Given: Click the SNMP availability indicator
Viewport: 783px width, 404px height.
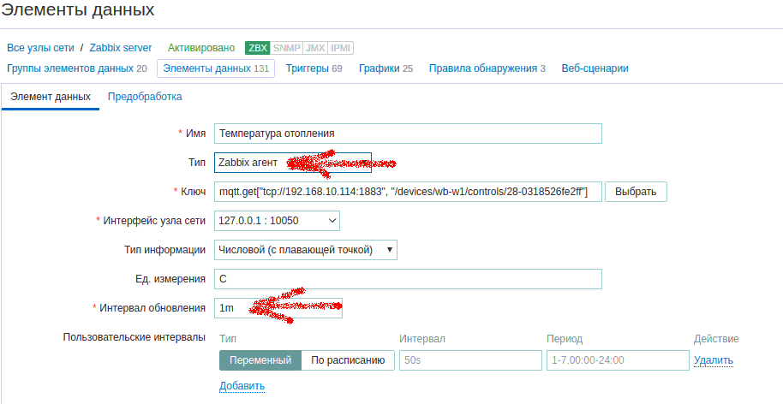Looking at the screenshot, I should point(287,48).
